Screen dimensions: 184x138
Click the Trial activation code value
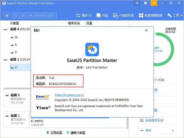52,78
